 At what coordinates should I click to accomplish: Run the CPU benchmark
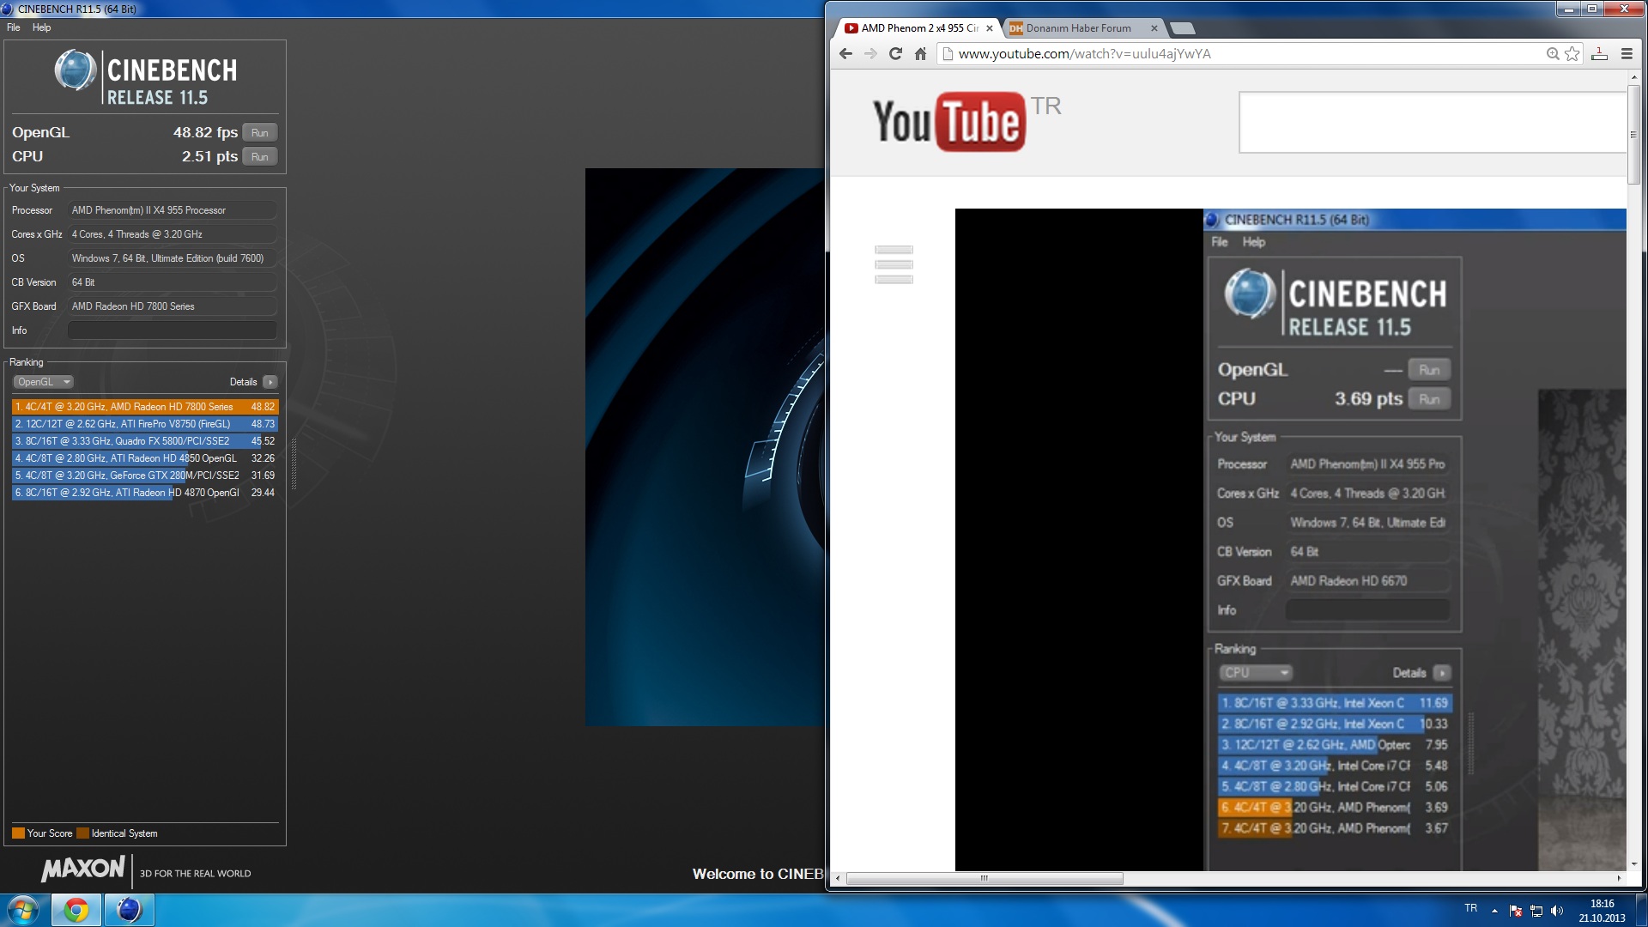259,157
